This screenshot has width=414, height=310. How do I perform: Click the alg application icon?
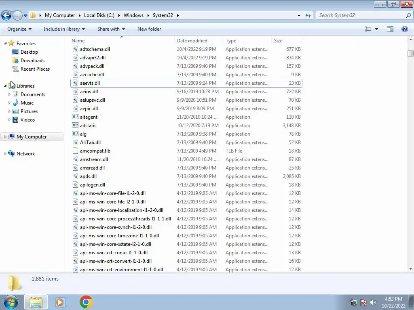[75, 134]
